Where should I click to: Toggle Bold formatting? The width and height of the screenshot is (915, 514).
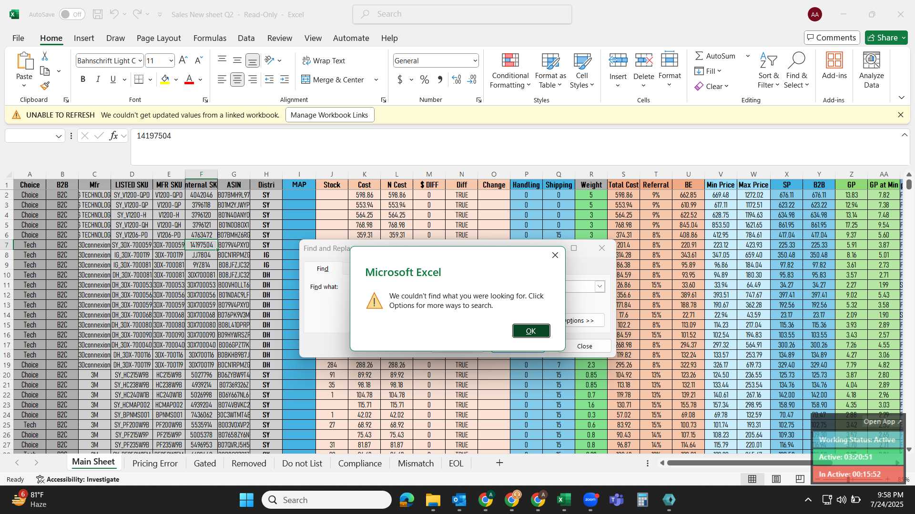coord(83,79)
